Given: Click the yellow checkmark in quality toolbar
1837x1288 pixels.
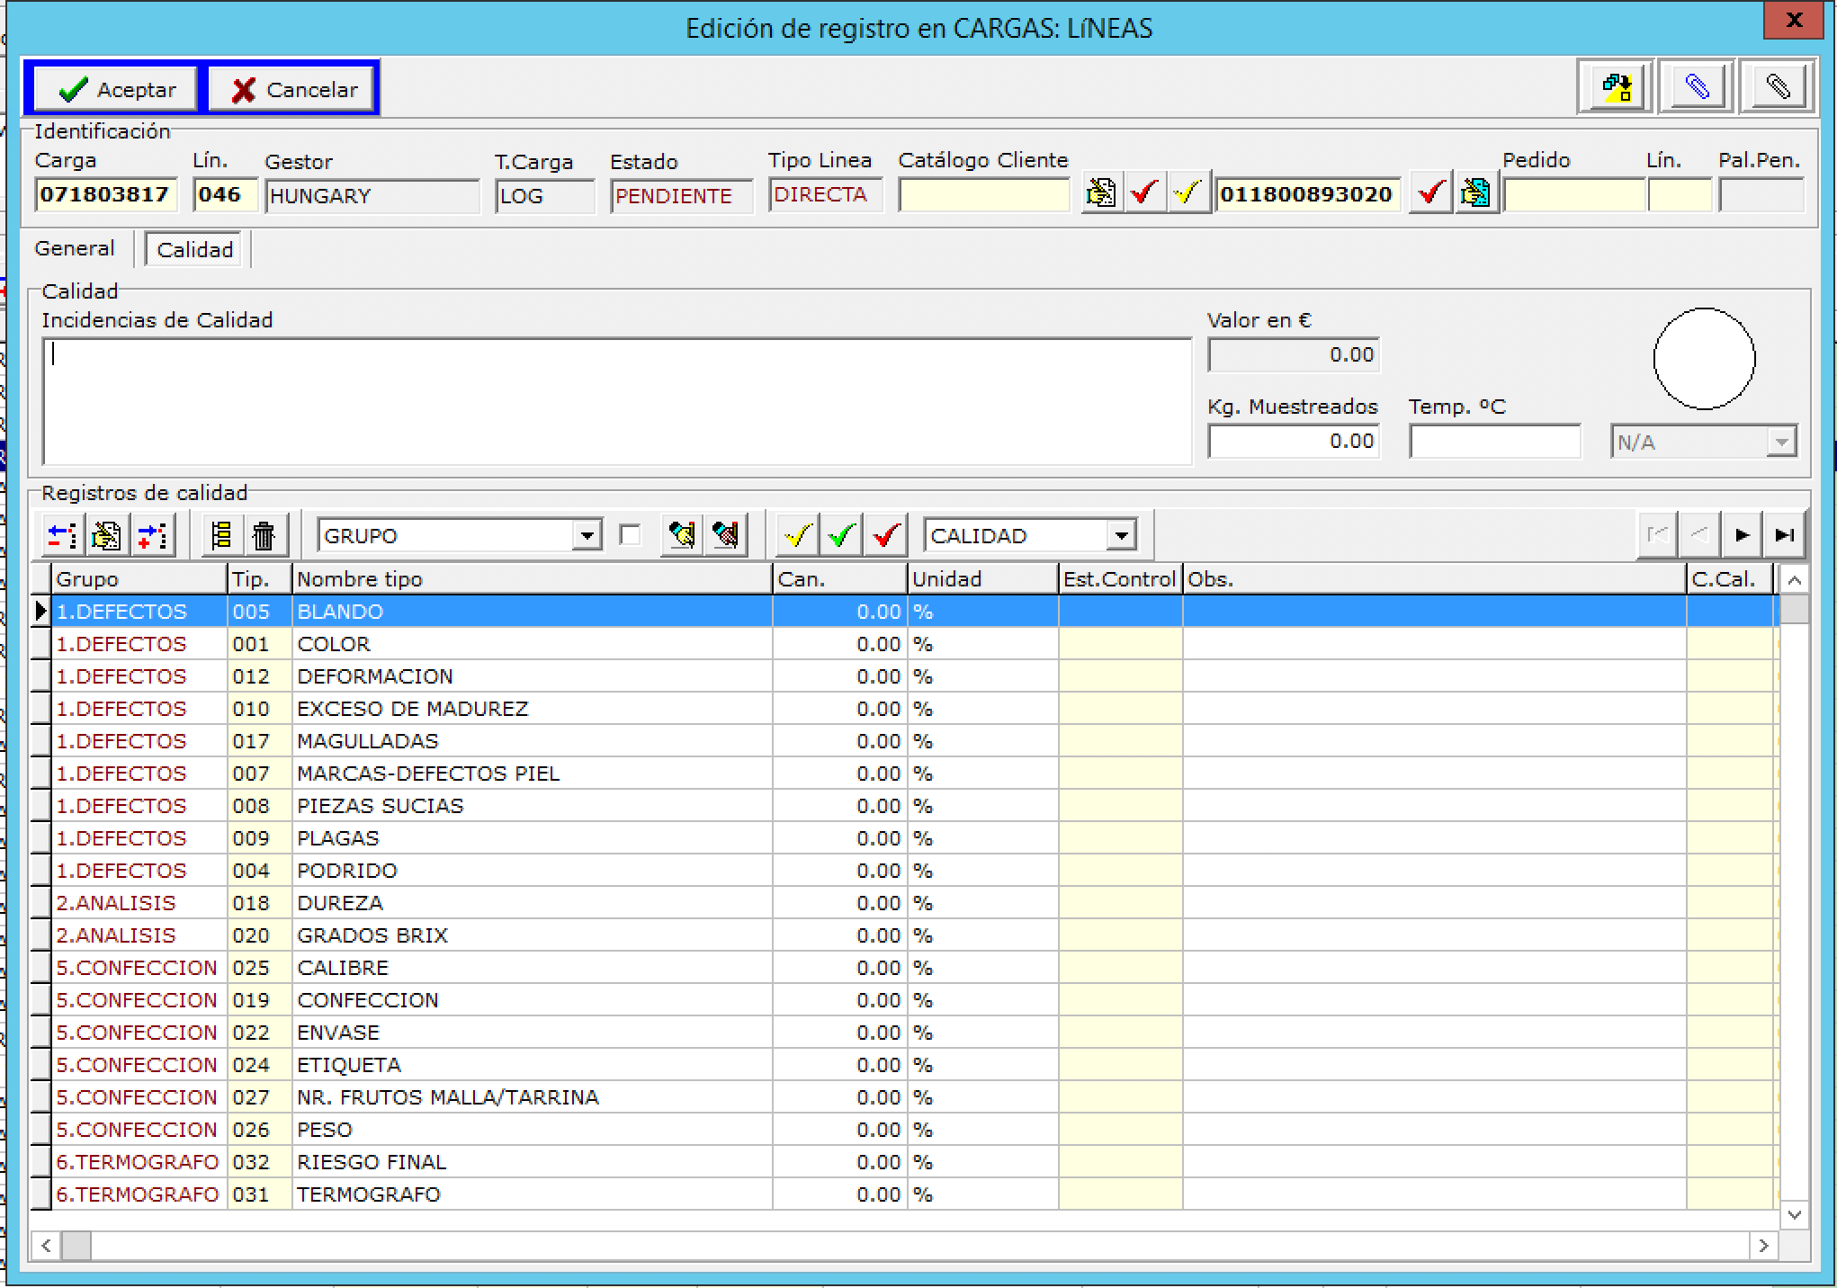Looking at the screenshot, I should tap(798, 536).
